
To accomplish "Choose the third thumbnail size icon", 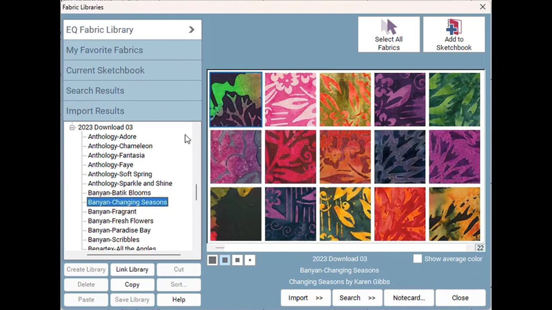I will [x=238, y=260].
